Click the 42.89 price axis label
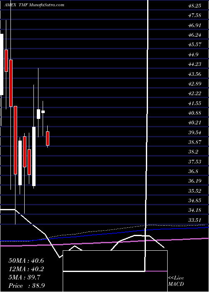The height and width of the screenshot is (292, 209). (194, 83)
